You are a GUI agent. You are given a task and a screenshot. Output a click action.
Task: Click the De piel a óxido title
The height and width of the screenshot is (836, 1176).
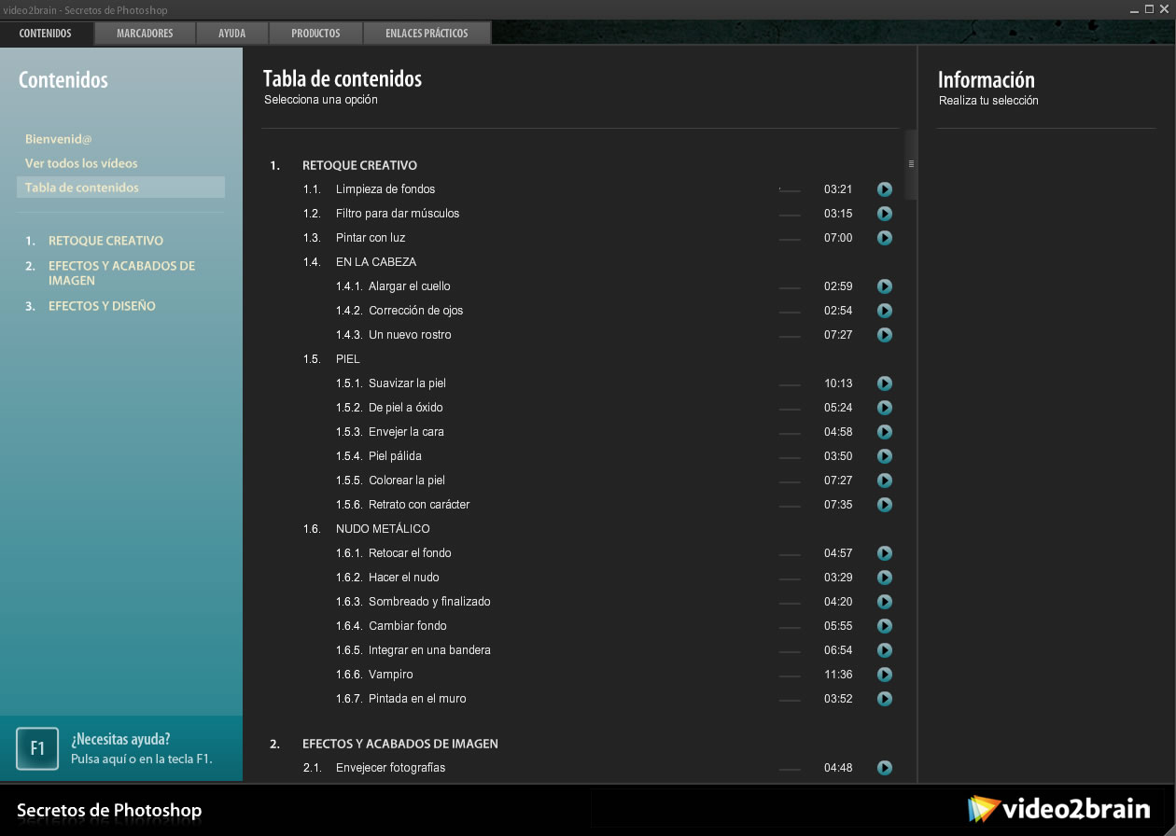pos(406,408)
